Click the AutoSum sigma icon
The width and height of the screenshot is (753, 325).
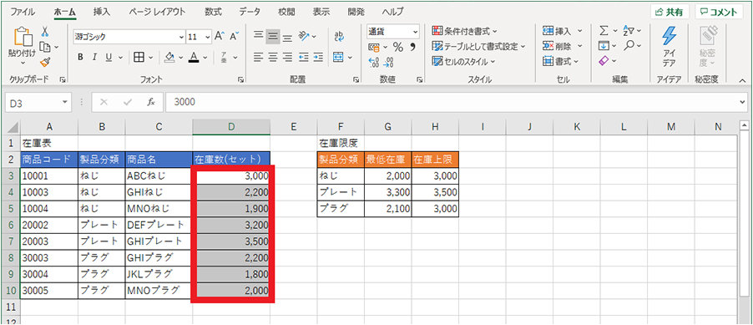click(604, 31)
